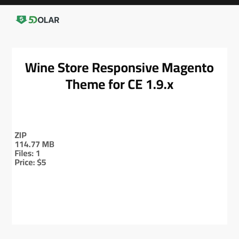This screenshot has height=239, width=239.
Task: Click the green dollar-sign arrow logo icon
Action: (21, 20)
